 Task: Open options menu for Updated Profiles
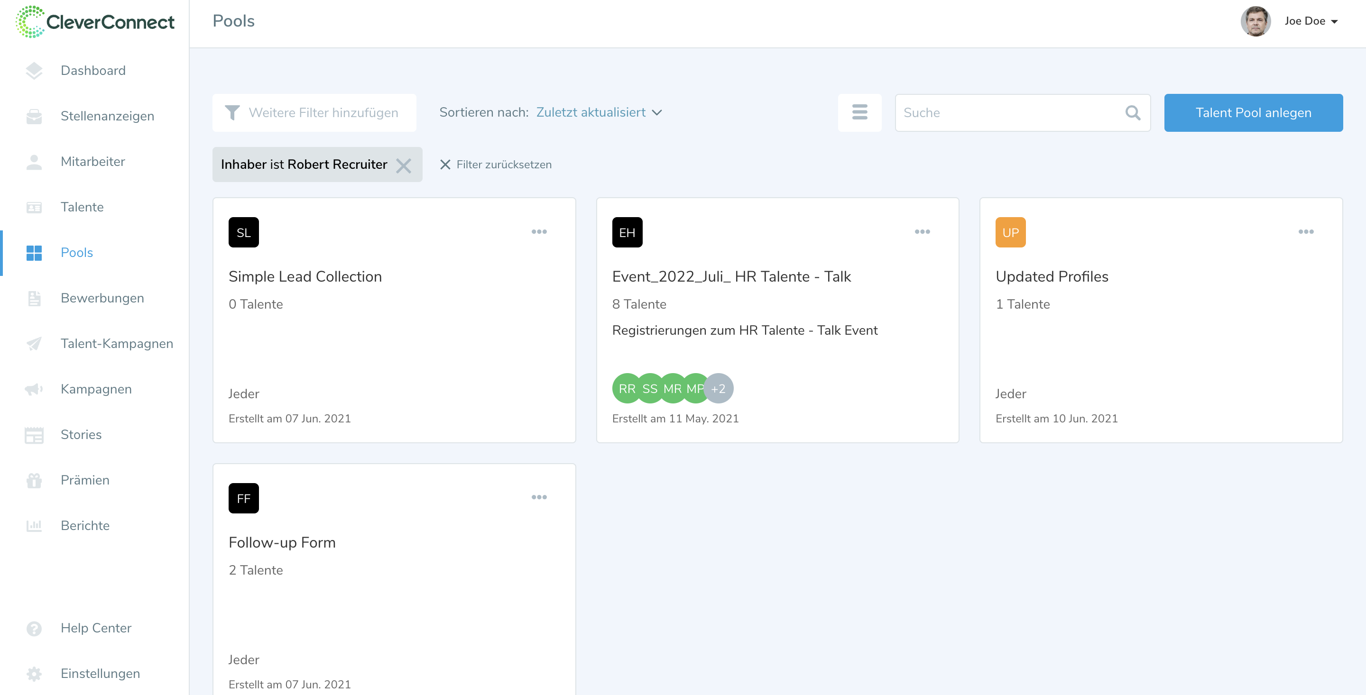coord(1306,232)
